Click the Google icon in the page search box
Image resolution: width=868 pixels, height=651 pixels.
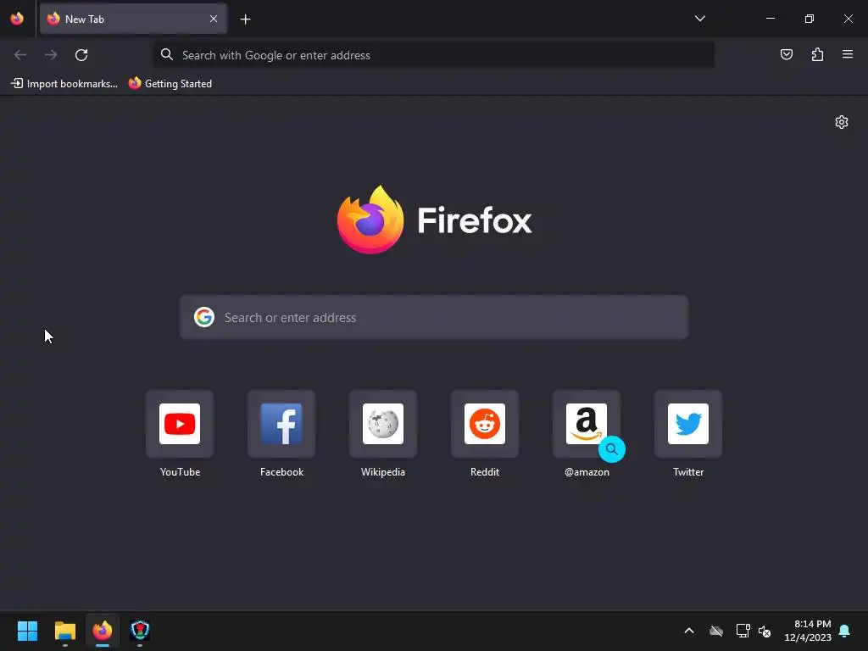click(x=204, y=317)
